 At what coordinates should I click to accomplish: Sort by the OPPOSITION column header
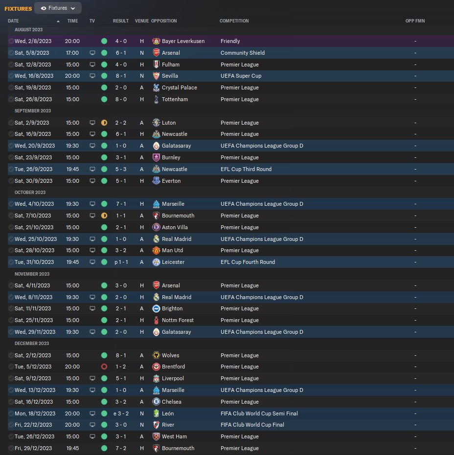tap(164, 21)
